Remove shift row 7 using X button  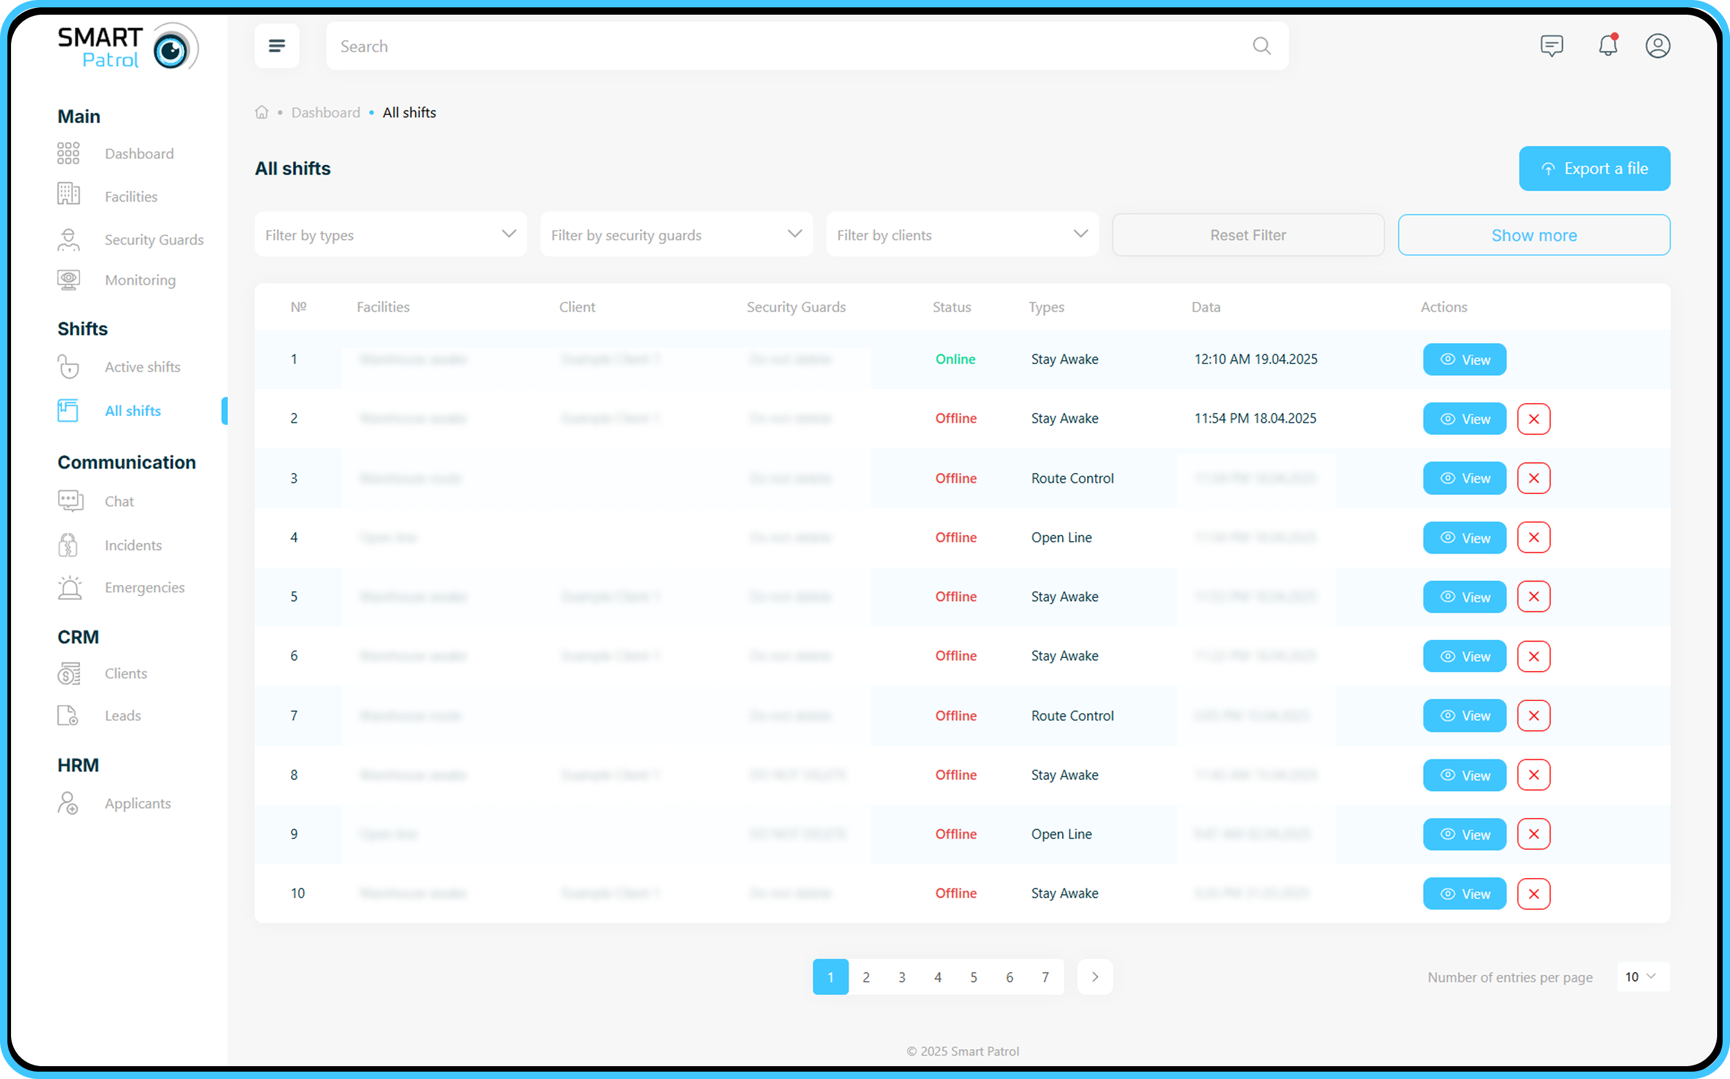pos(1533,716)
